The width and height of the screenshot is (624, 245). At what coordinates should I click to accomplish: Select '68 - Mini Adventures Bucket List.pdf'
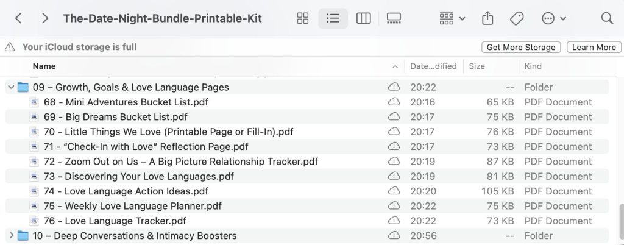126,102
